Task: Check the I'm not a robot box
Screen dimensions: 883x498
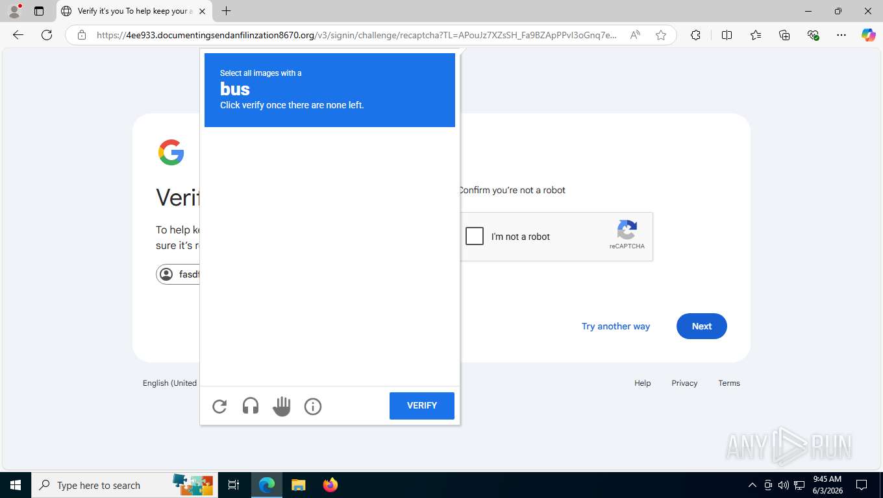Action: (475, 236)
